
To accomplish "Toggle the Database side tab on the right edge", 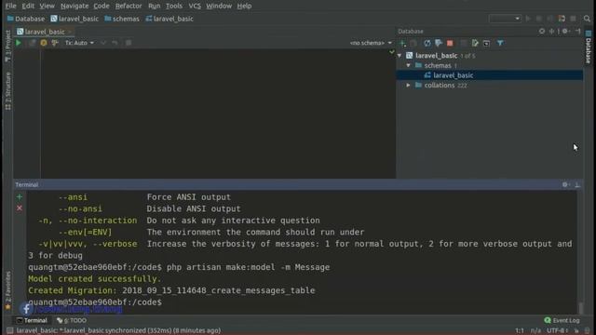I will coord(588,47).
